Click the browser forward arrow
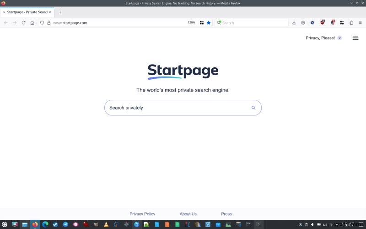The image size is (366, 229). [15, 22]
